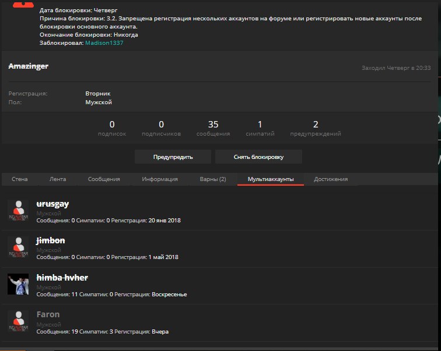Open Madison1337 moderator profile link

104,42
